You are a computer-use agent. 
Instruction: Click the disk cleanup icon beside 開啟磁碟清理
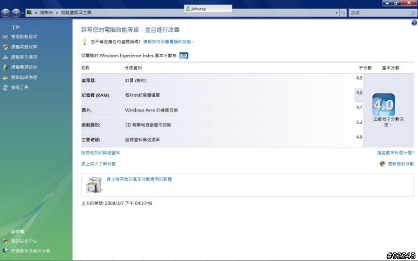(x=5, y=78)
